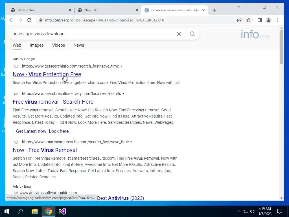
Task: Submit search with magnifier icon
Action: point(192,34)
